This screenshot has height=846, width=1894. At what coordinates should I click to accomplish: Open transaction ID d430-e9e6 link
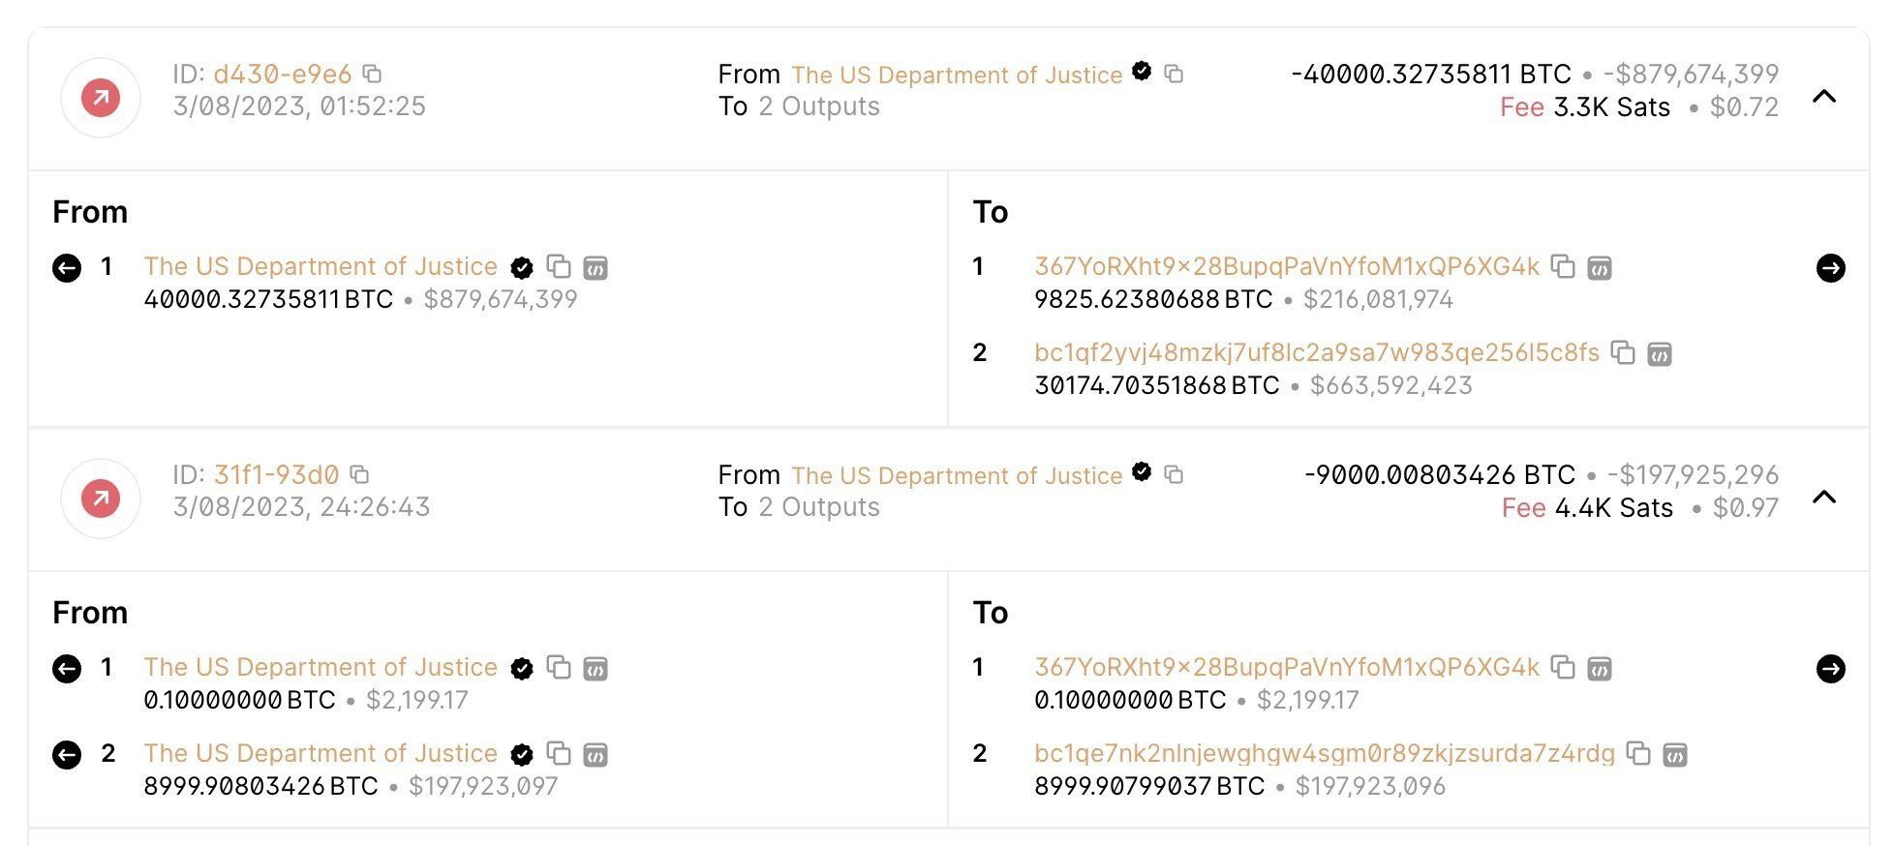click(283, 74)
